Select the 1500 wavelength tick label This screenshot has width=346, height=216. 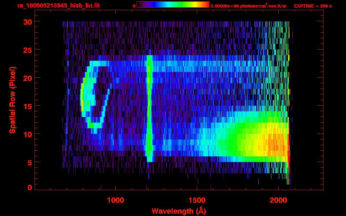tap(197, 200)
